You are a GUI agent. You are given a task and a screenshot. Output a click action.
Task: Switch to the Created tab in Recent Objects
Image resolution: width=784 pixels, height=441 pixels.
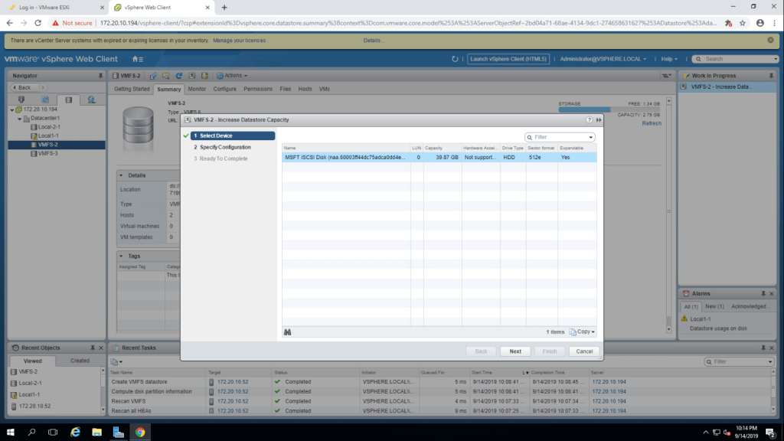[80, 361]
